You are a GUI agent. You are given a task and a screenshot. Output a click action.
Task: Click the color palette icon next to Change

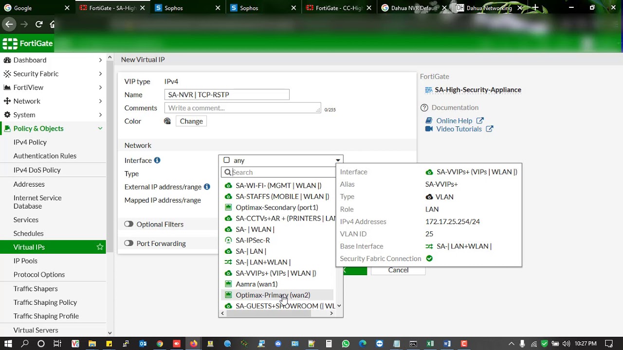167,121
